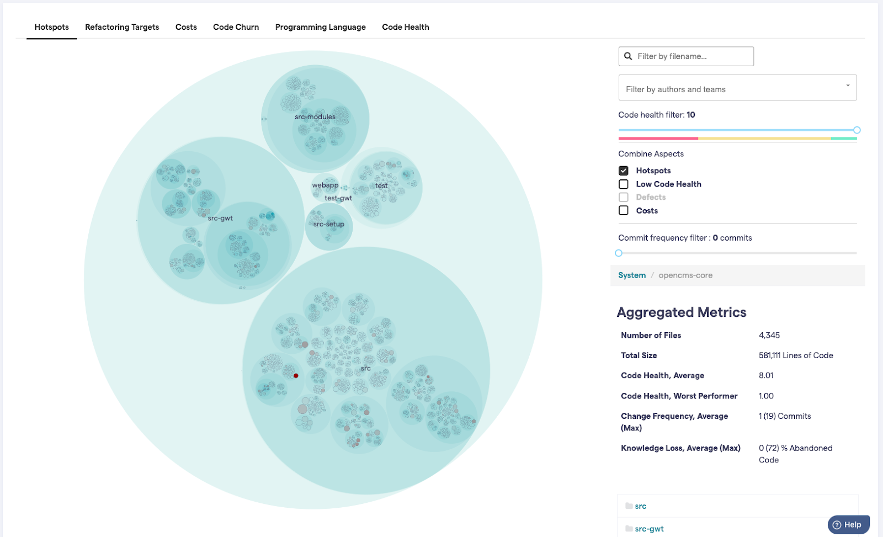The image size is (883, 537).
Task: Check the Costs aspect option
Action: 623,210
